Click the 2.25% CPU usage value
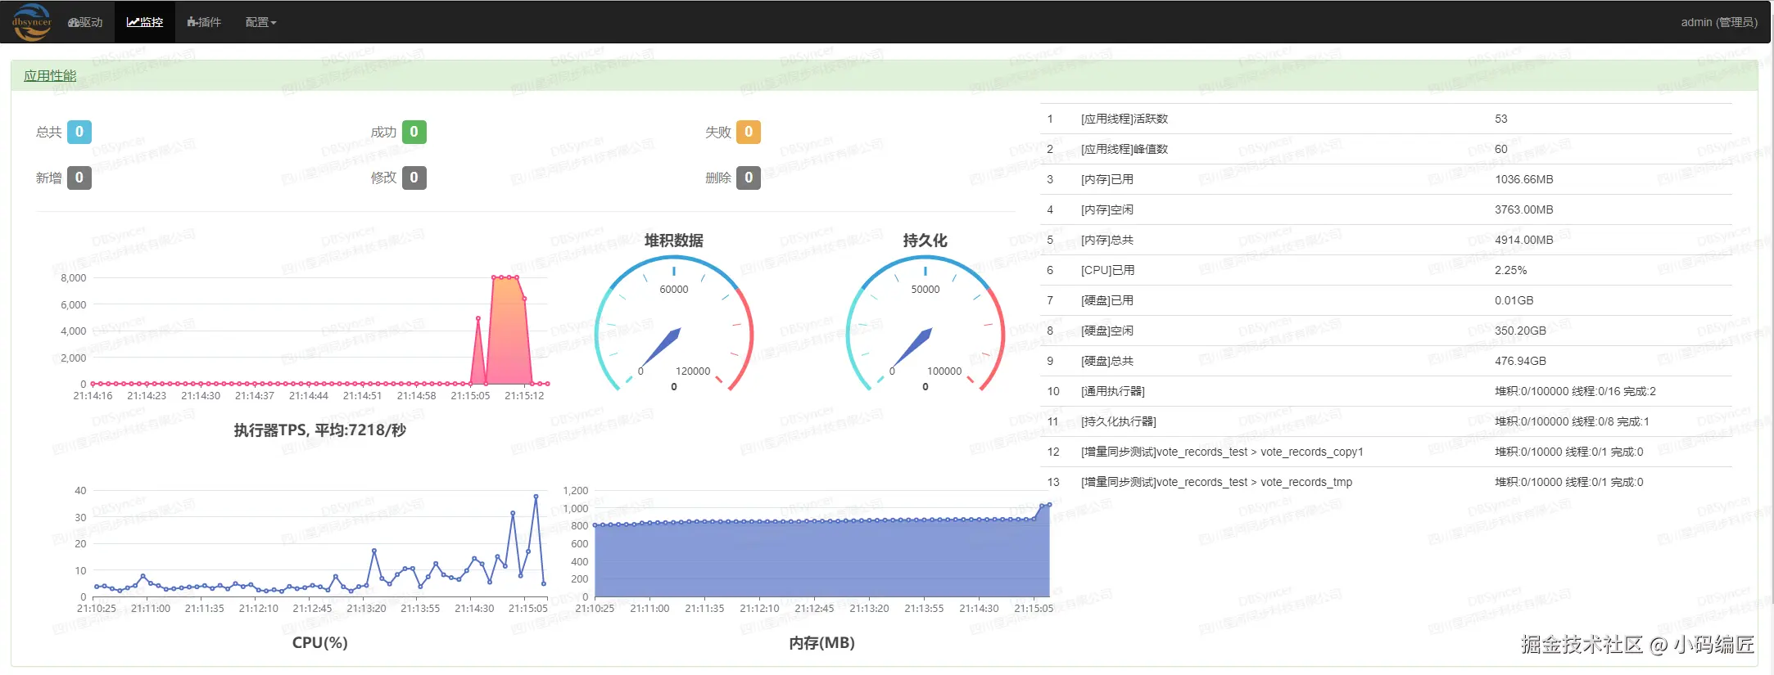This screenshot has height=675, width=1774. pos(1511,270)
